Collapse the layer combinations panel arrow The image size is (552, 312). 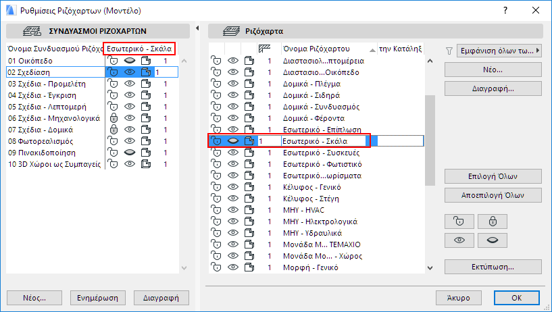[x=197, y=28]
